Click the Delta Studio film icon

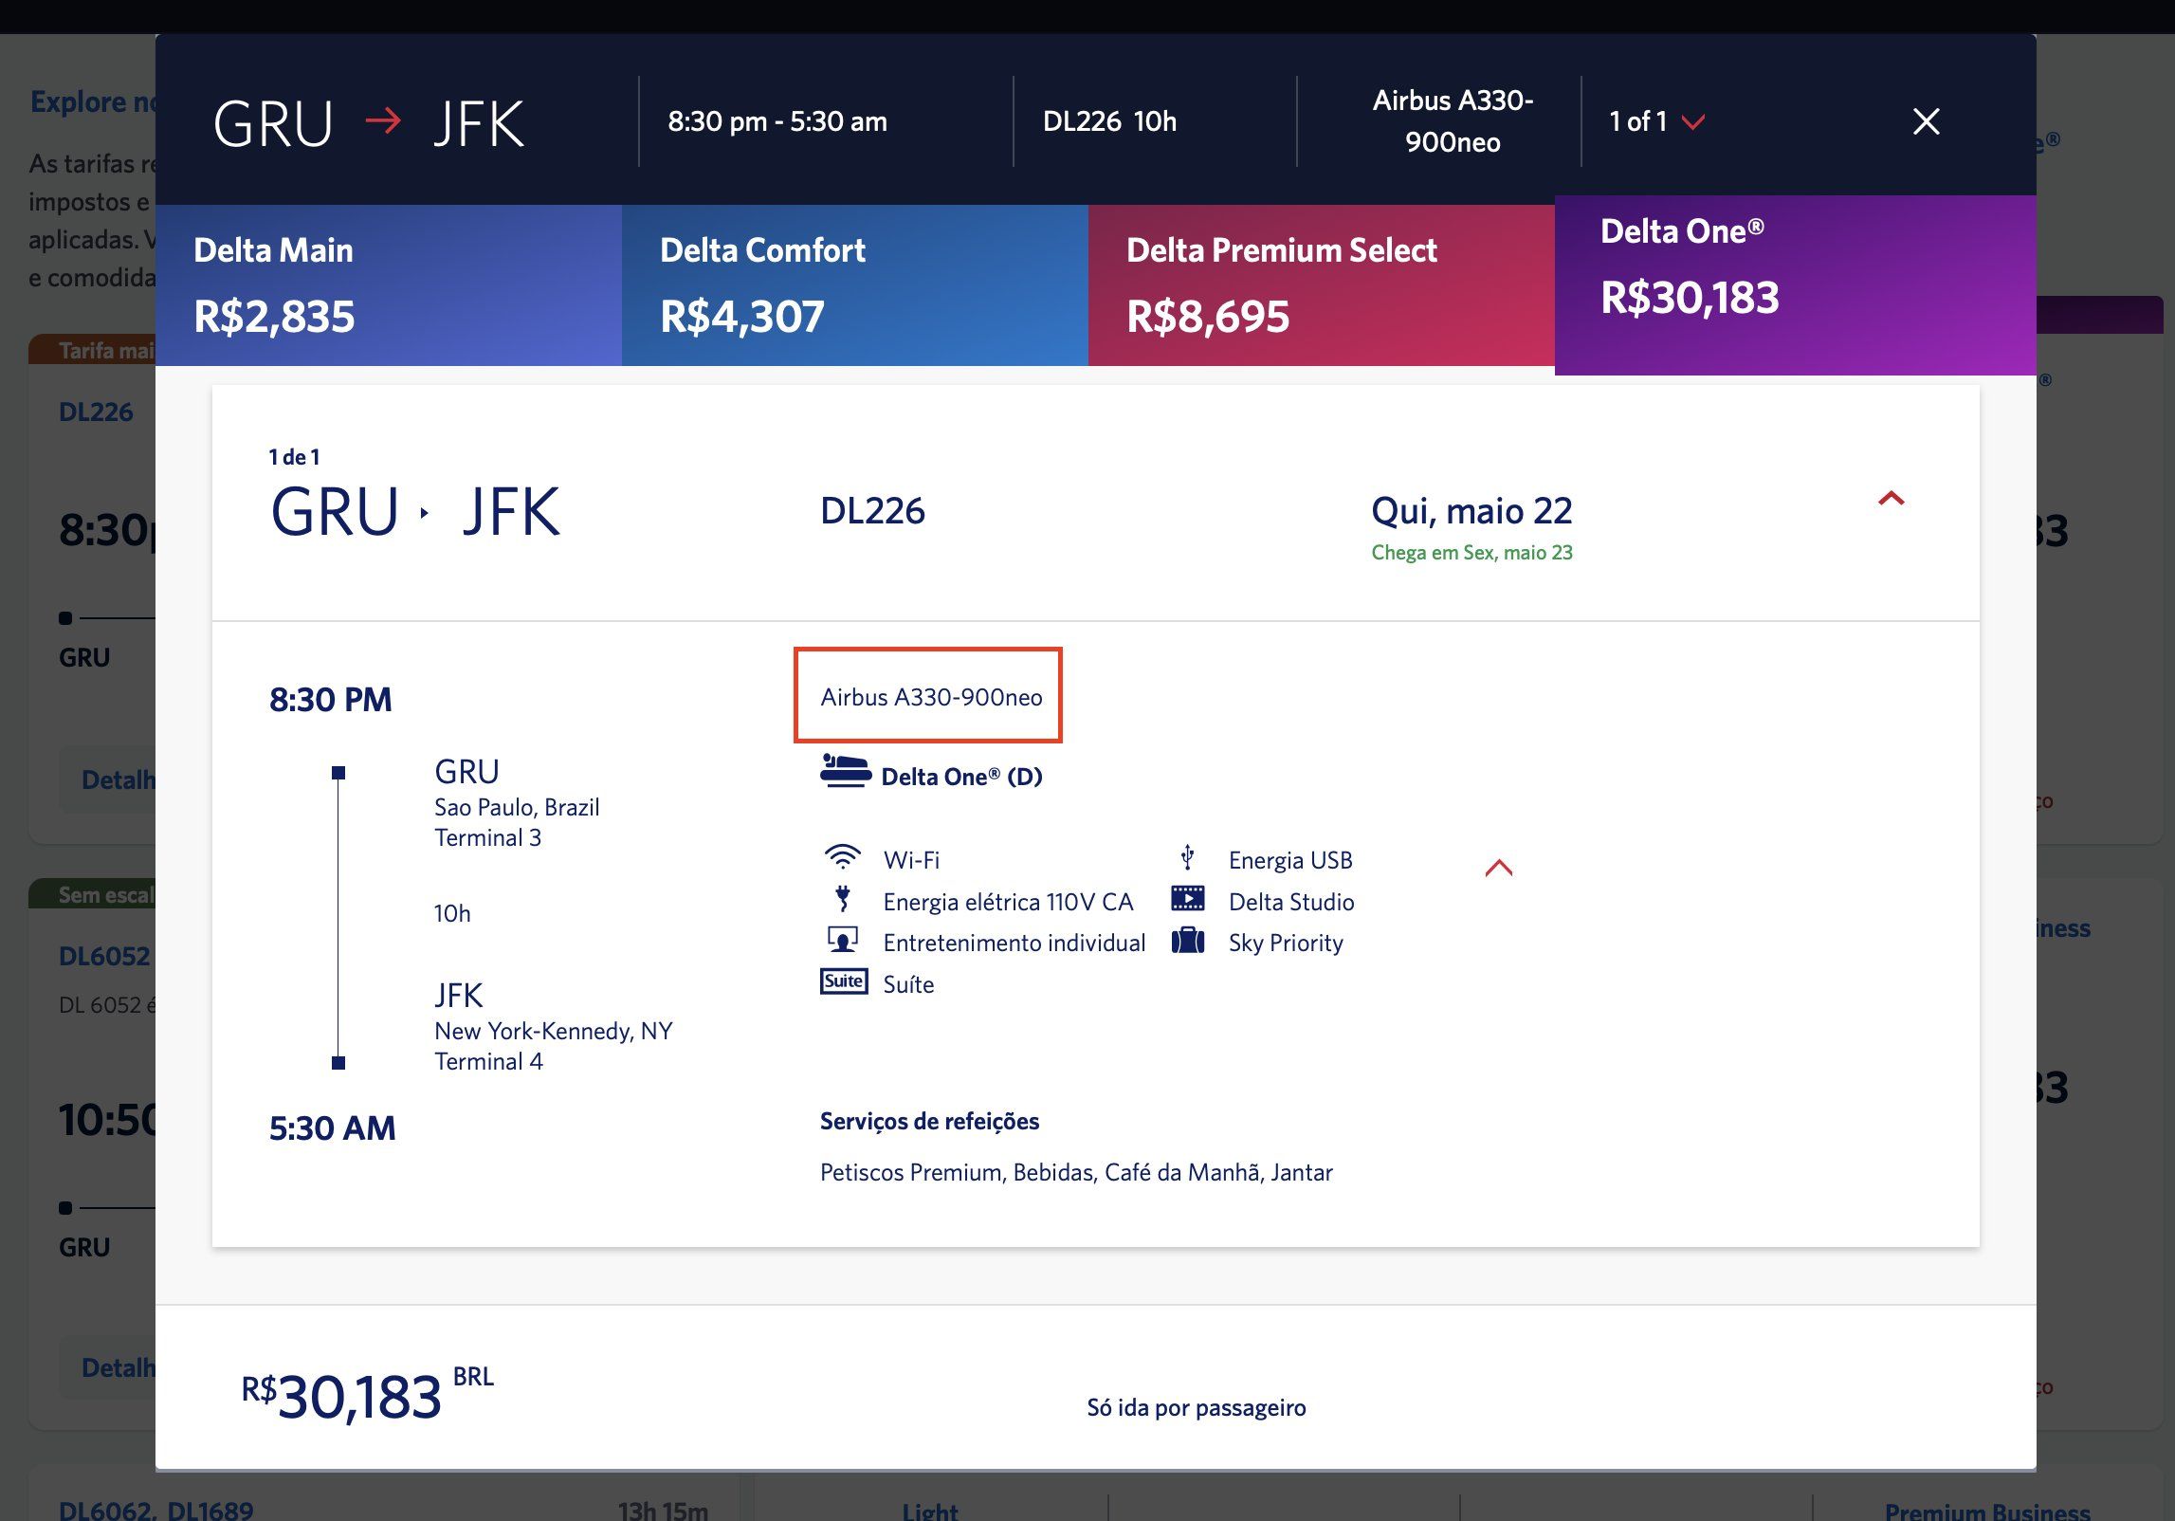pyautogui.click(x=1187, y=899)
